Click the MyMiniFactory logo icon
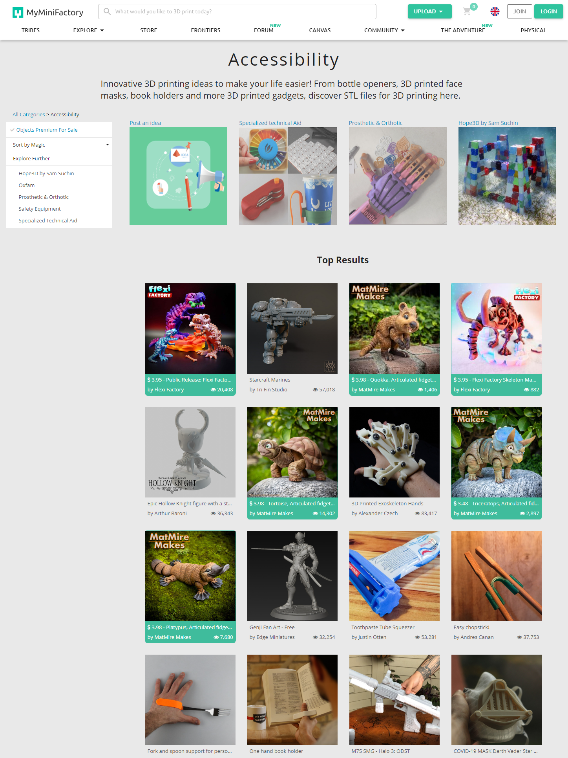 click(18, 13)
